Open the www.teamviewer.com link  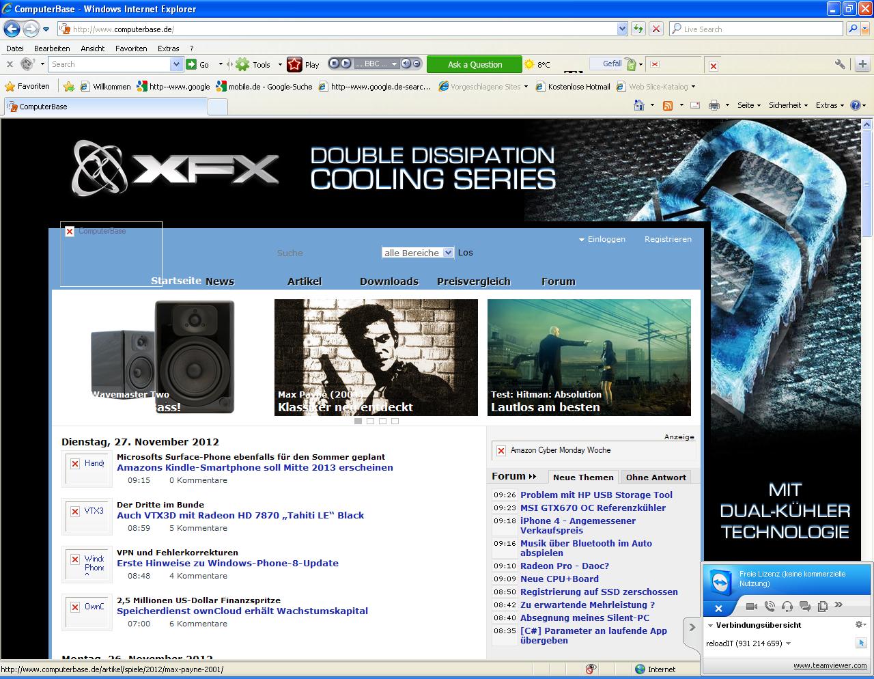[830, 665]
